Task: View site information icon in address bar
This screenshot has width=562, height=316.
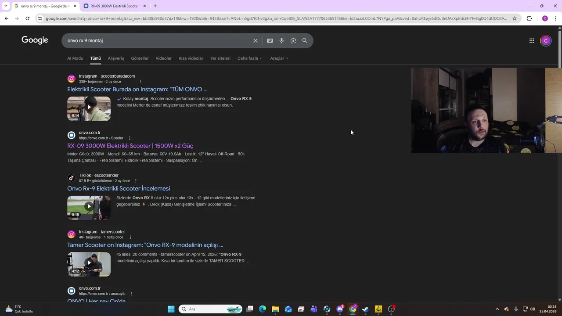Action: click(x=40, y=18)
